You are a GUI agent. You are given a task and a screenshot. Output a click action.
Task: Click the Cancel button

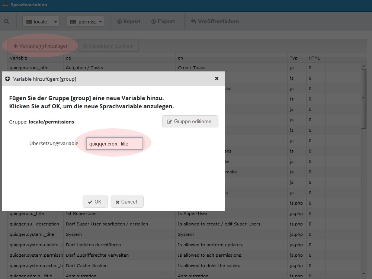click(x=127, y=202)
